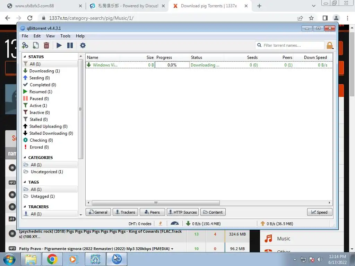Collapse the TAGS section
The width and height of the screenshot is (355, 266).
coord(25,182)
